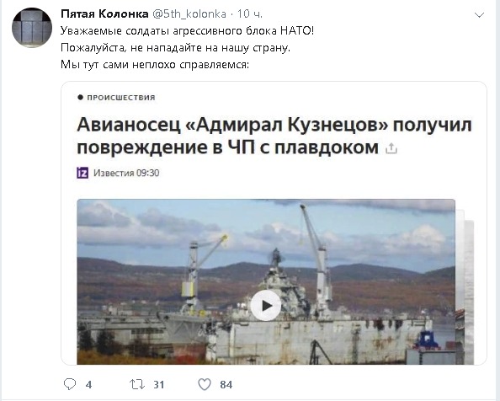Open the Авианосец «Адмирал Кузнецов» headline
The image size is (500, 401).
click(274, 136)
